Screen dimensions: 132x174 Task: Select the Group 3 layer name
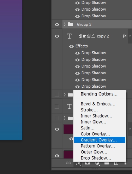pos(84,24)
